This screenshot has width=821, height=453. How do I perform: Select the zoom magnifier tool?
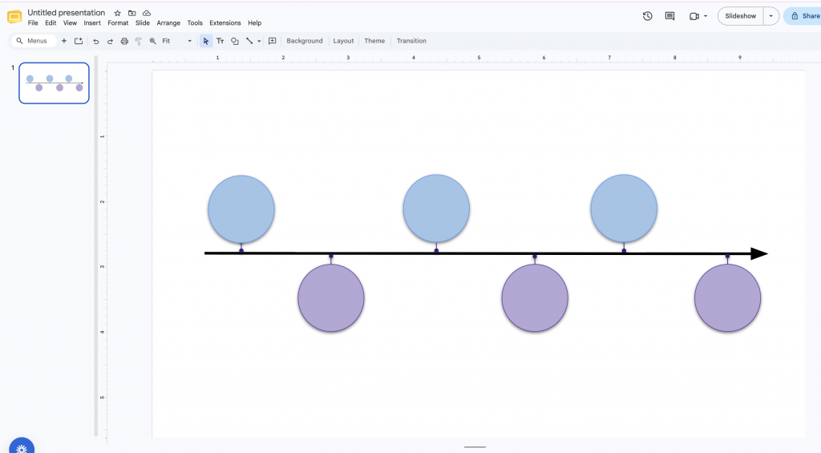(x=153, y=41)
